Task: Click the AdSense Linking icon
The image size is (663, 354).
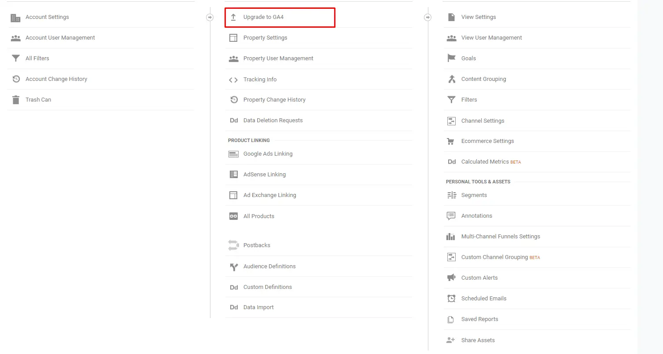Action: 233,175
